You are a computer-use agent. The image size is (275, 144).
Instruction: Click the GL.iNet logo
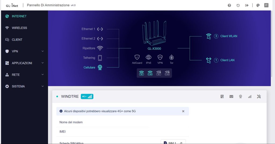pyautogui.click(x=12, y=5)
